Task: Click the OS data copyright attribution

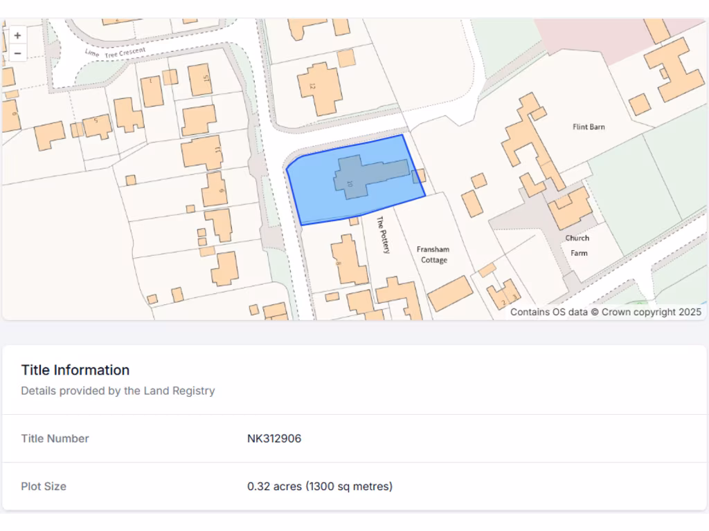Action: 606,312
